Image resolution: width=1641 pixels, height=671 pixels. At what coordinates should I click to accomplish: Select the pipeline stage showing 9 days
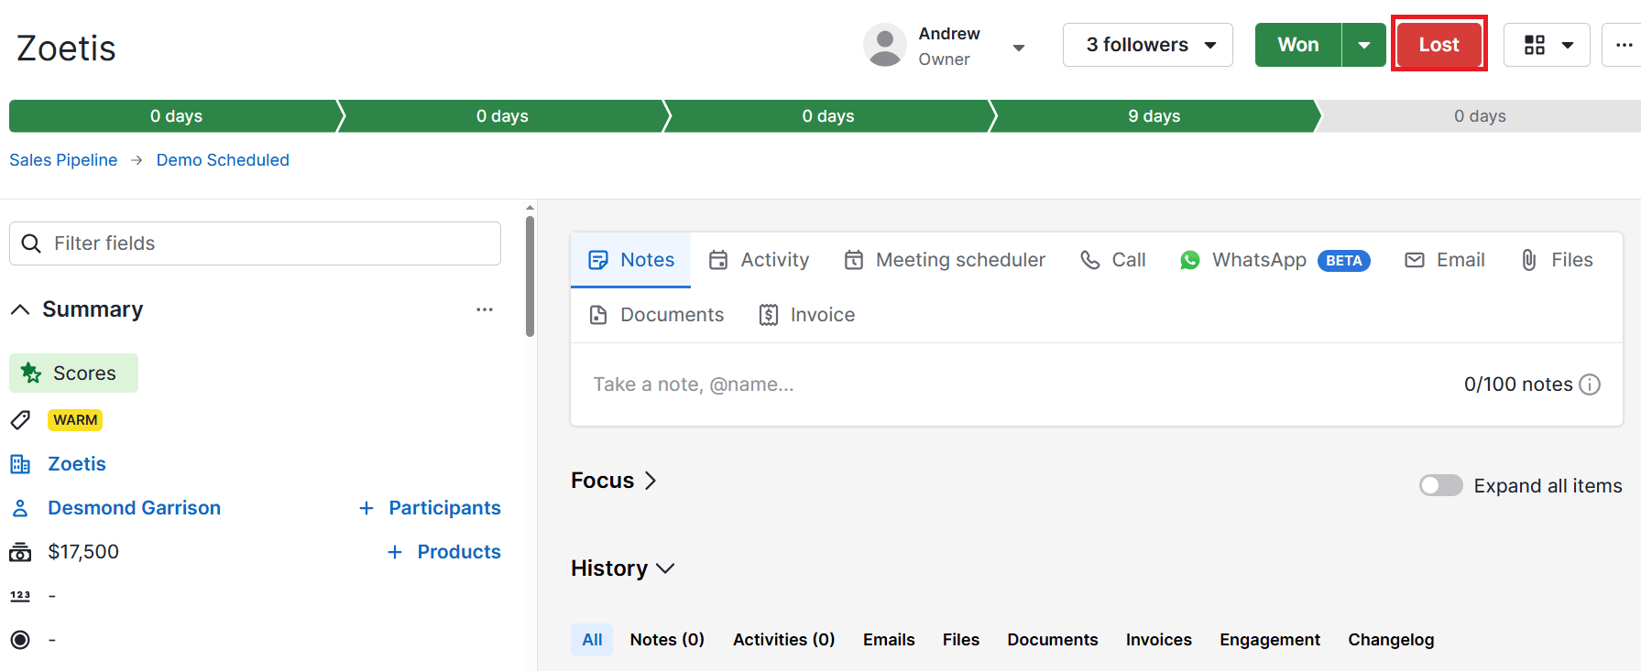1154,116
